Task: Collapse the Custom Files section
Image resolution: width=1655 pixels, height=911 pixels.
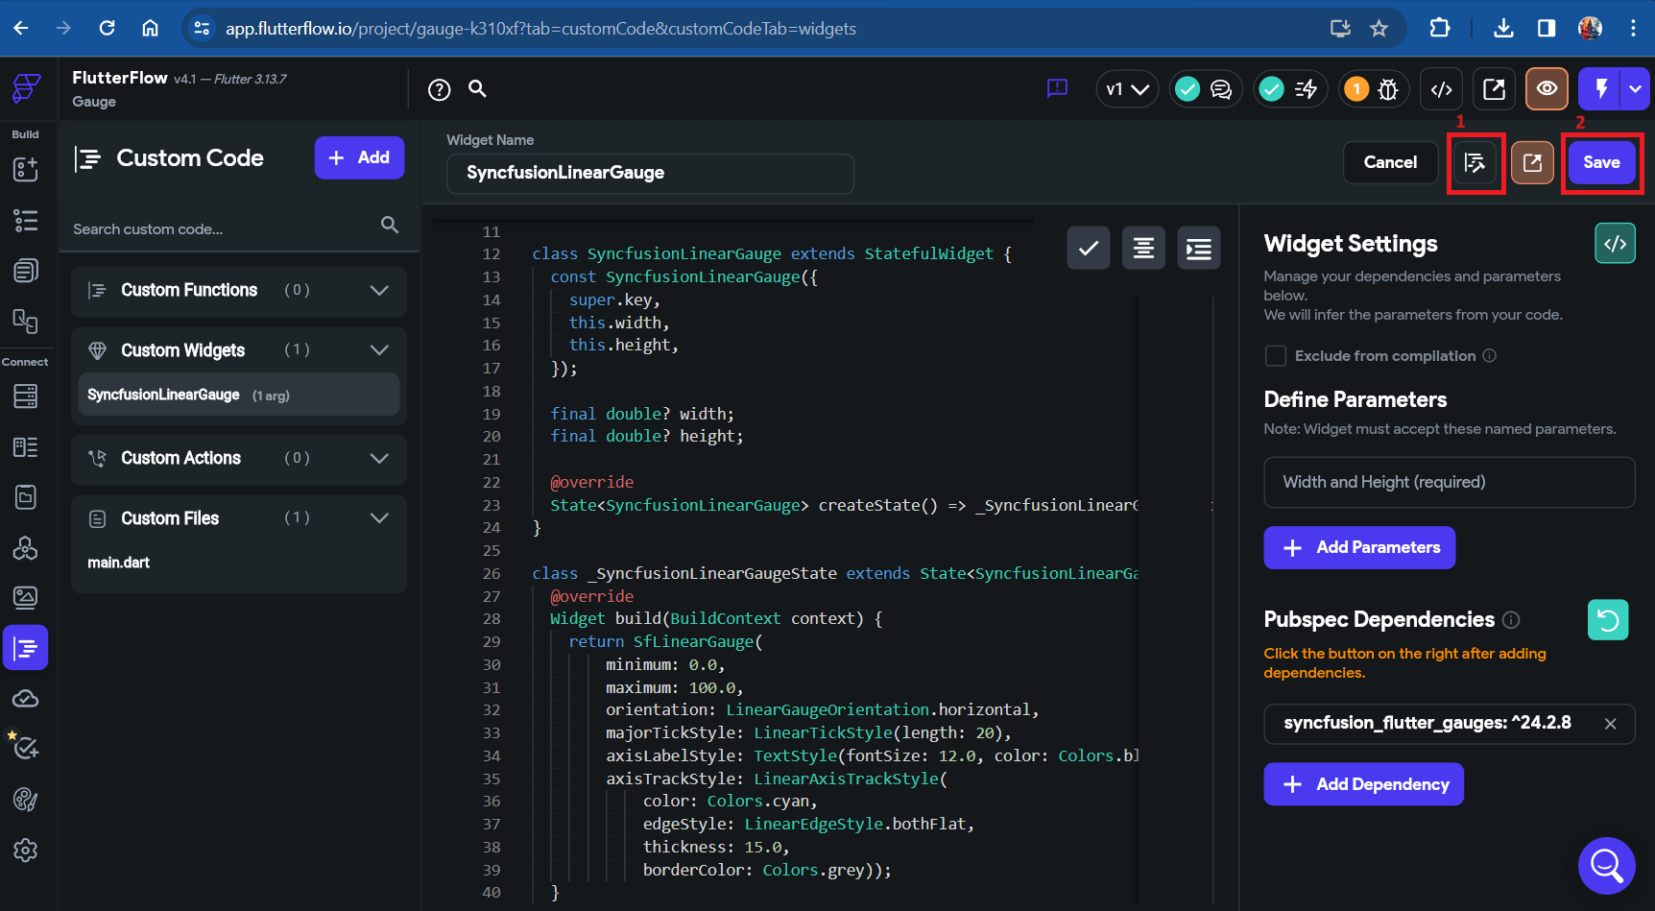Action: (379, 518)
